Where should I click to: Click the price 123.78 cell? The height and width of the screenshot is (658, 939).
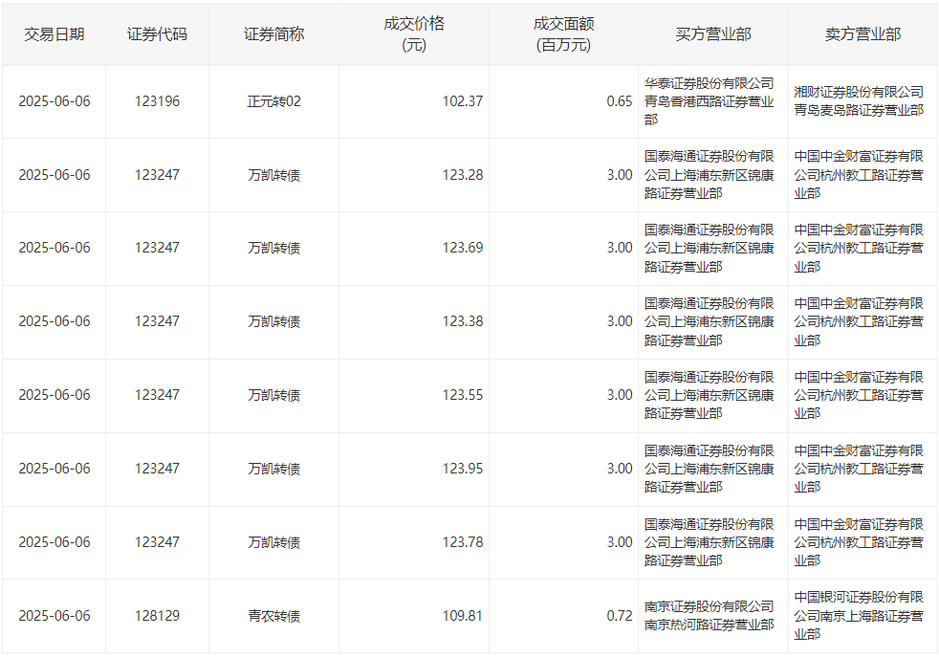(414, 542)
